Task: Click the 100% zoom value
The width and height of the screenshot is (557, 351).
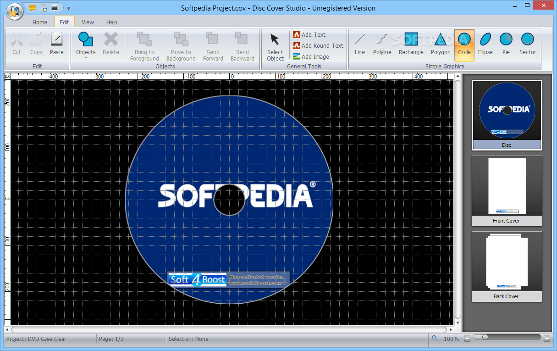Action: coord(451,339)
